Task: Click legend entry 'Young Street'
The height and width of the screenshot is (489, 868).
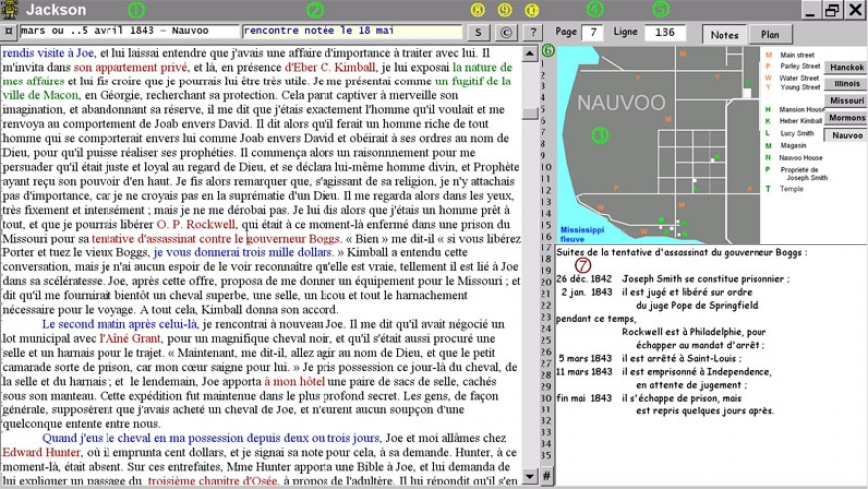Action: click(800, 87)
